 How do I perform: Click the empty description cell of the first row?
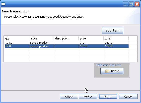66,43
